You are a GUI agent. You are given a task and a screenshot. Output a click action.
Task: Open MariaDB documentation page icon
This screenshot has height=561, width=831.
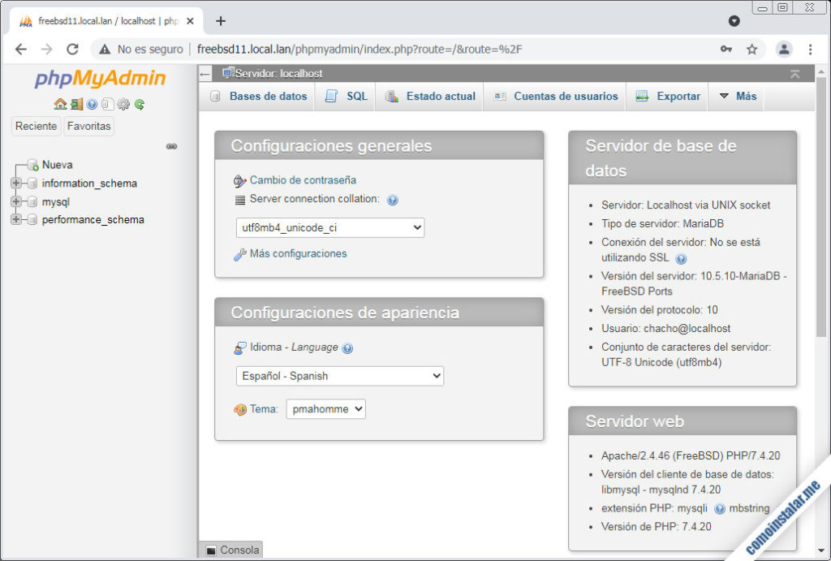coord(108,105)
